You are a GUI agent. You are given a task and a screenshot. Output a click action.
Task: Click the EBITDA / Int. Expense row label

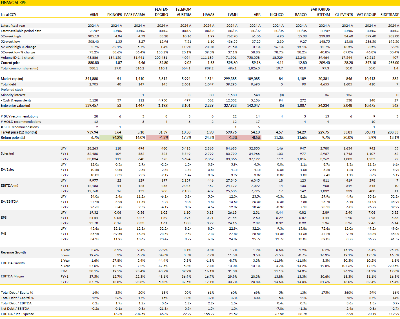pyautogui.click(x=17, y=314)
